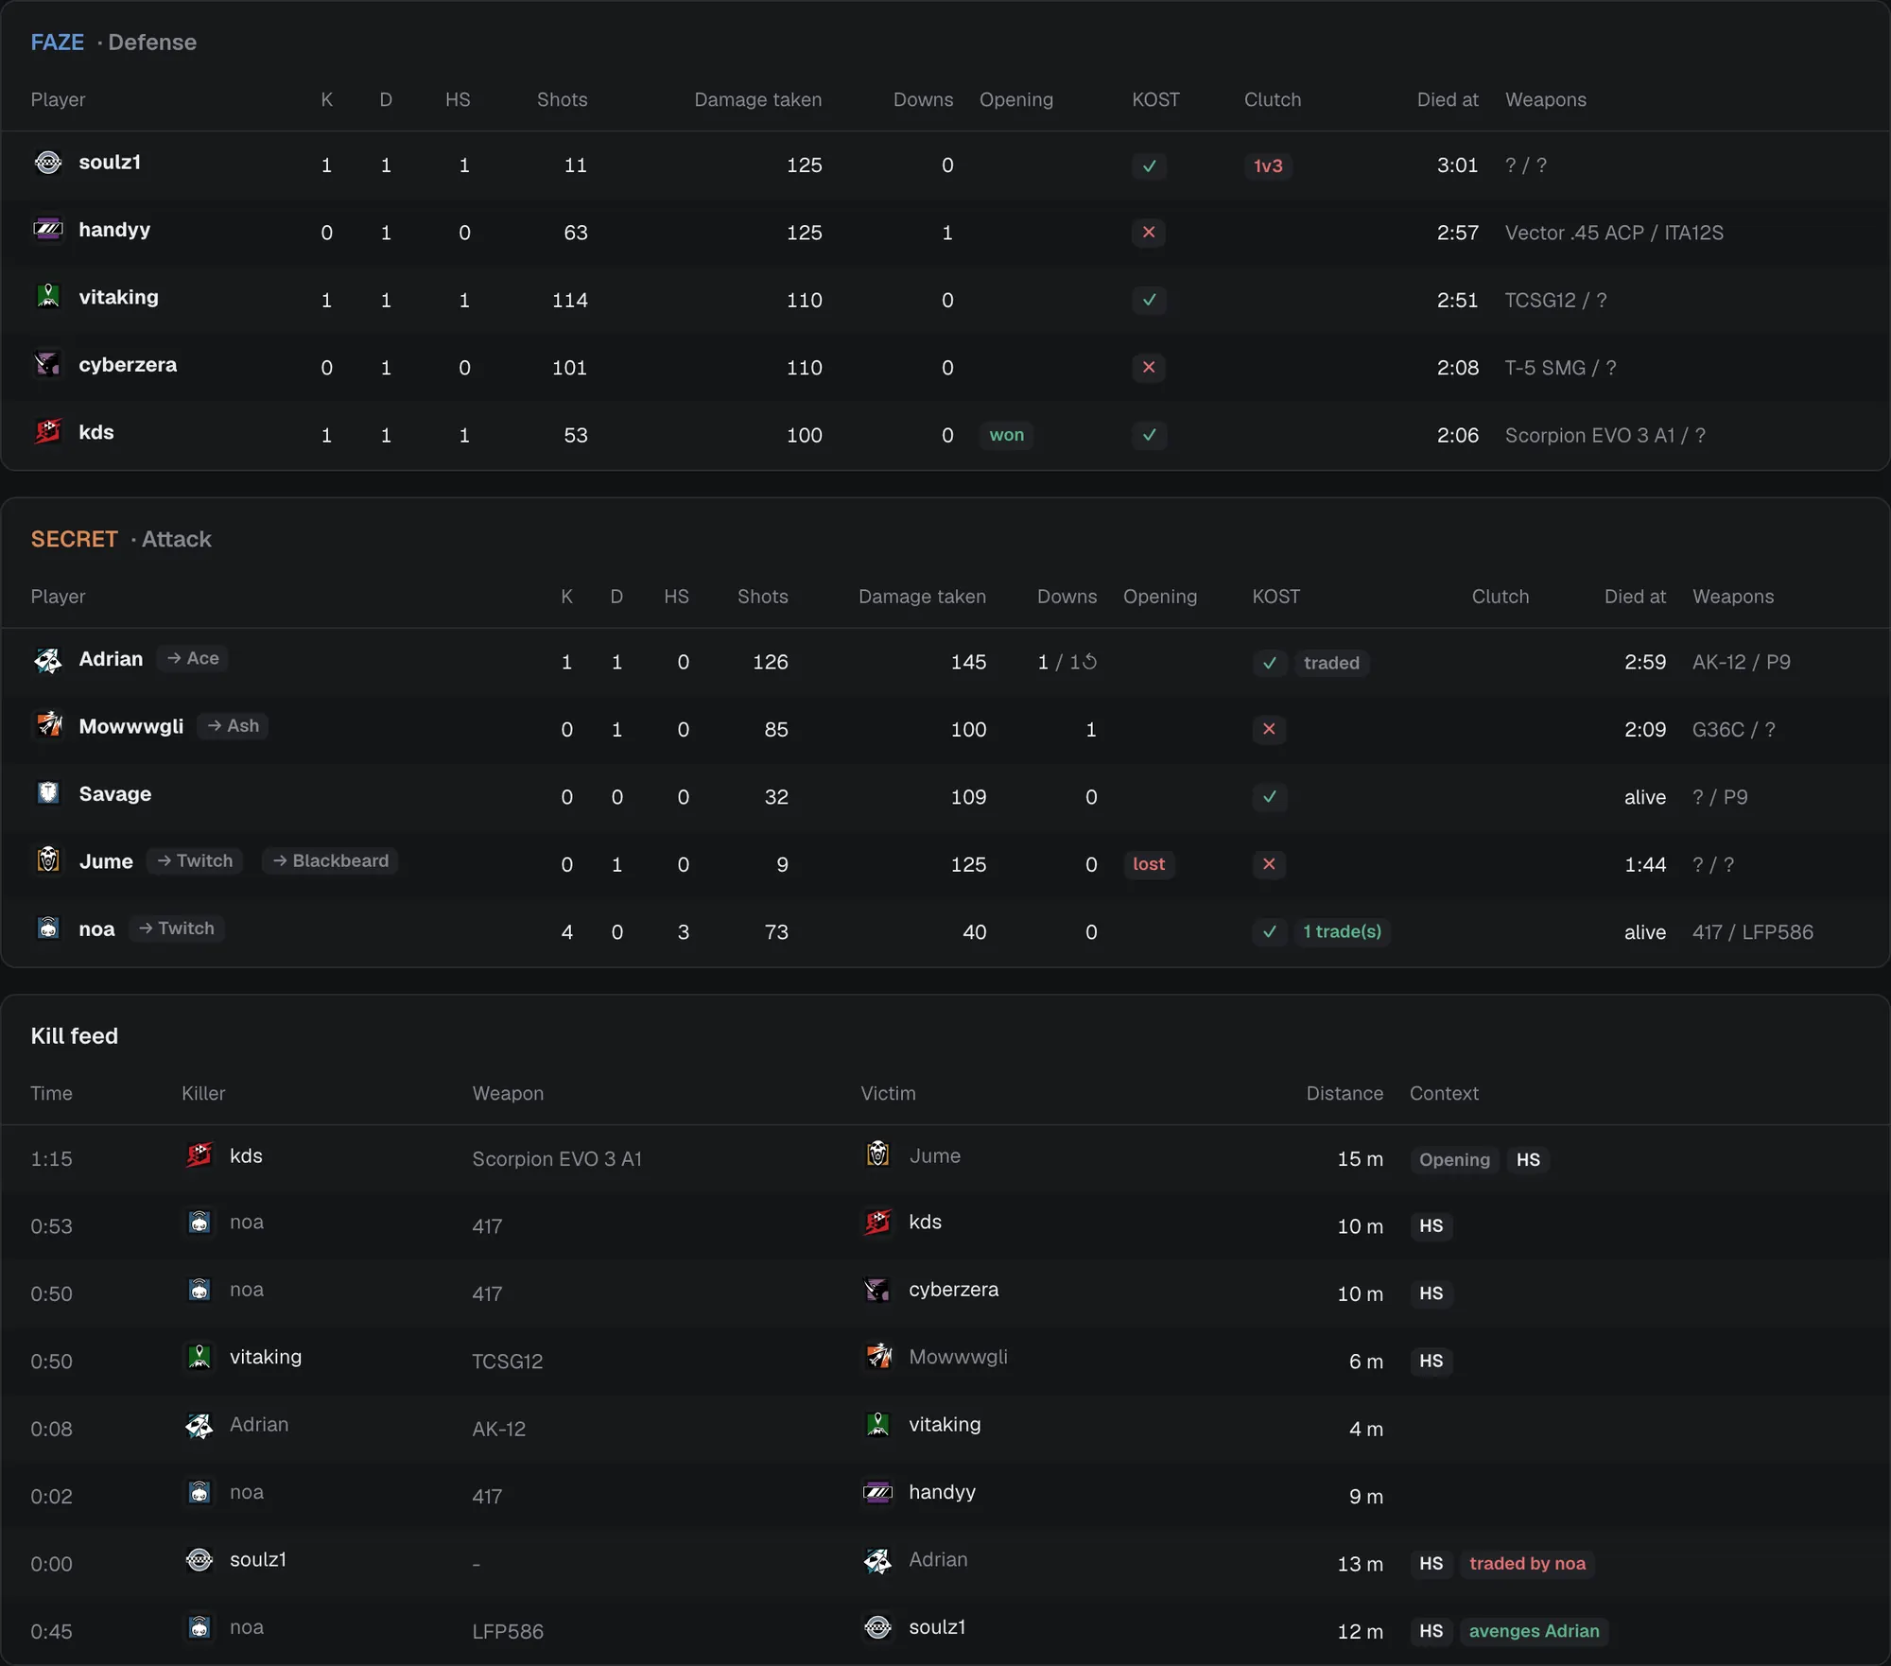This screenshot has width=1891, height=1666.
Task: Click cyberzera's team icon in FAZE table
Action: 48,364
